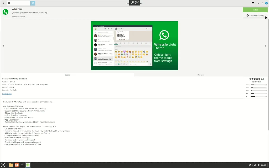Launch Firefox from the taskbar

[x=17, y=165]
